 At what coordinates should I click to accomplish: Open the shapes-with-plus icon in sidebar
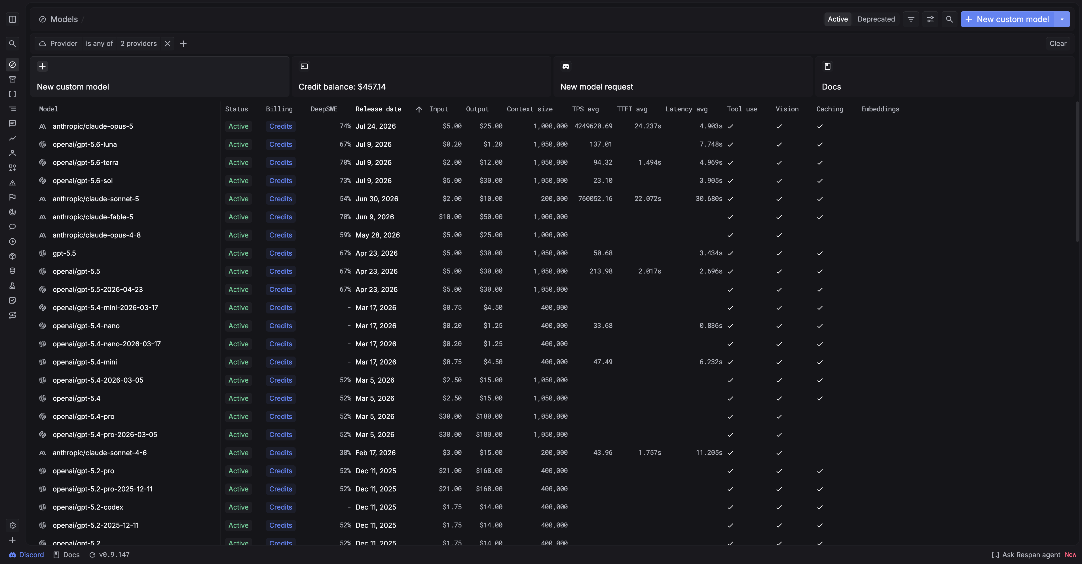tap(12, 167)
